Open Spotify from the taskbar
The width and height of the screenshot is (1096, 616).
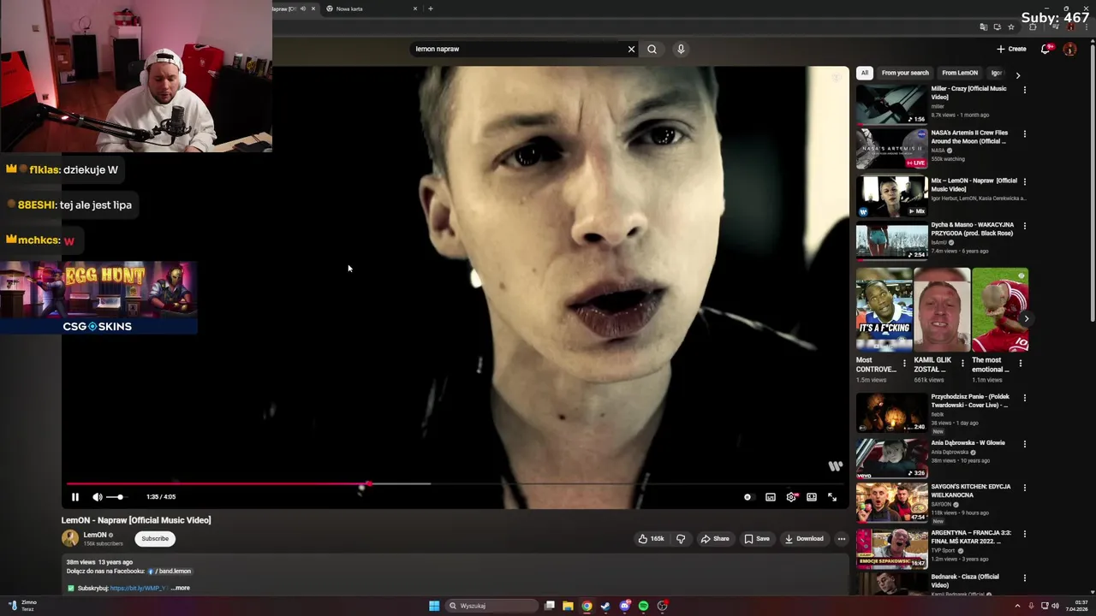click(x=644, y=606)
